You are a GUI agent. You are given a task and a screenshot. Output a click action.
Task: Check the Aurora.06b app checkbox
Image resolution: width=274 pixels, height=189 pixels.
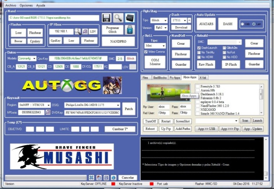(x=198, y=90)
